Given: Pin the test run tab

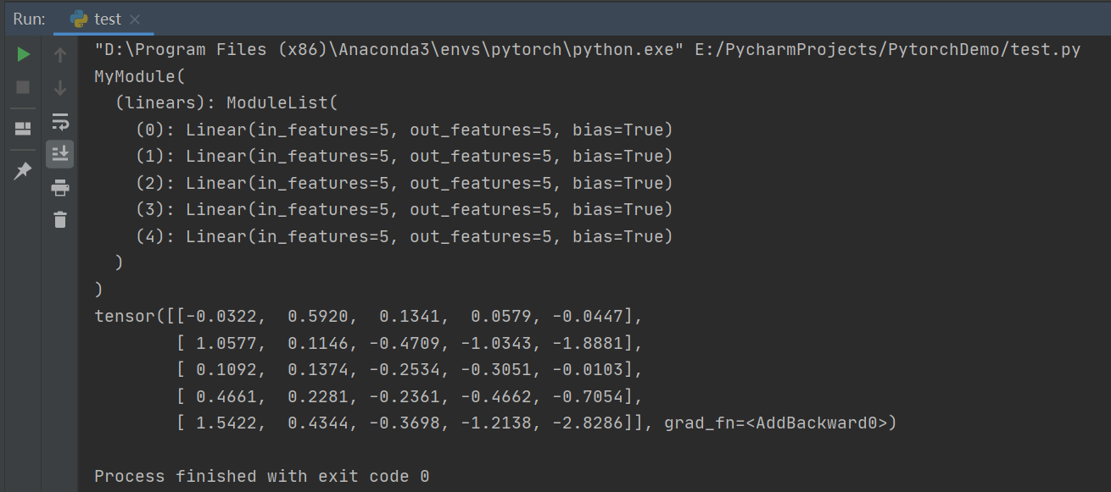Looking at the screenshot, I should [x=23, y=170].
